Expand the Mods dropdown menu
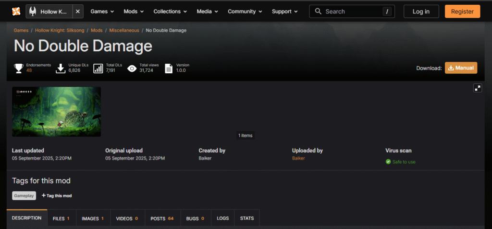This screenshot has width=492, height=229. 134,11
